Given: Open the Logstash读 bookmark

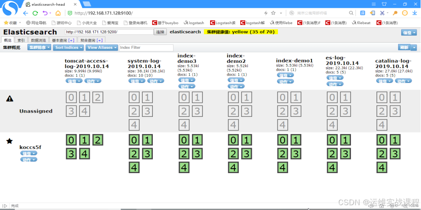Looking at the screenshot, I should 223,23.
